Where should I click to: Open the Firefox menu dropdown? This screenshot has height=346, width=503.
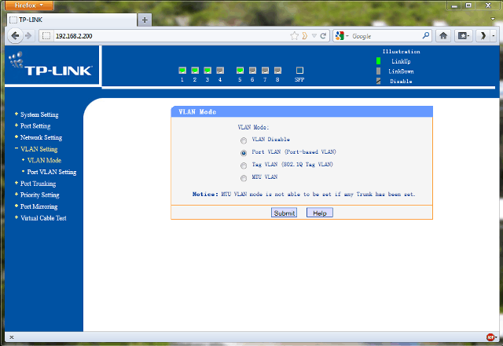pos(29,5)
